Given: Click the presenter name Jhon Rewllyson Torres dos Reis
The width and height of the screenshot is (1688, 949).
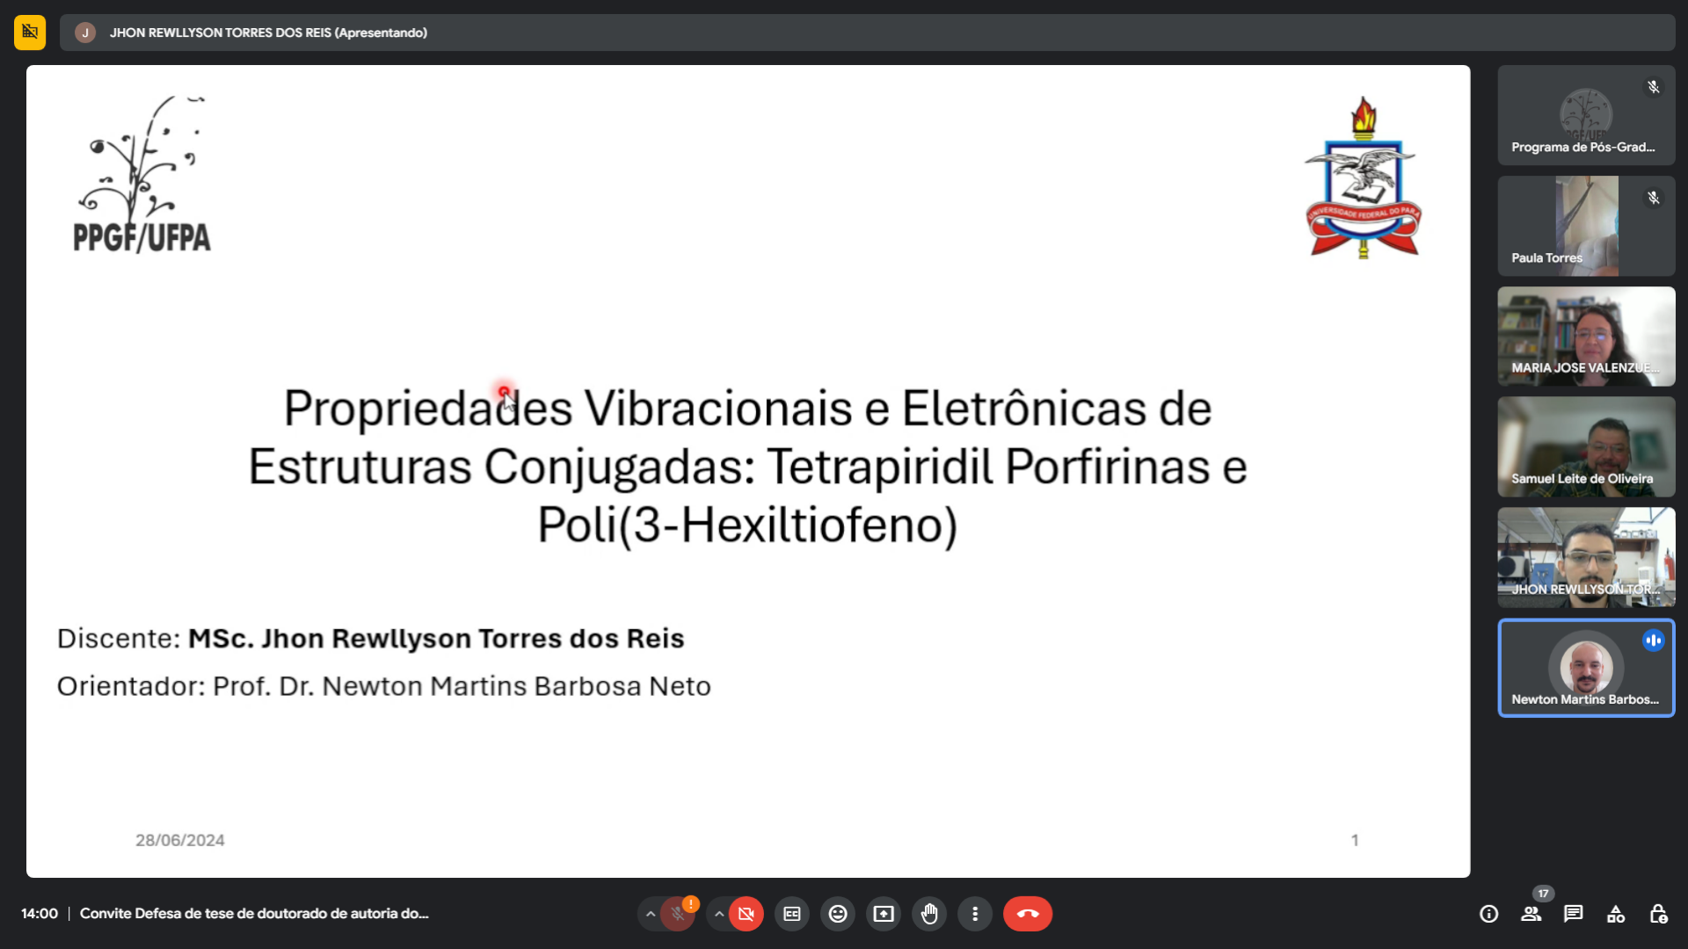Looking at the screenshot, I should click(x=268, y=33).
